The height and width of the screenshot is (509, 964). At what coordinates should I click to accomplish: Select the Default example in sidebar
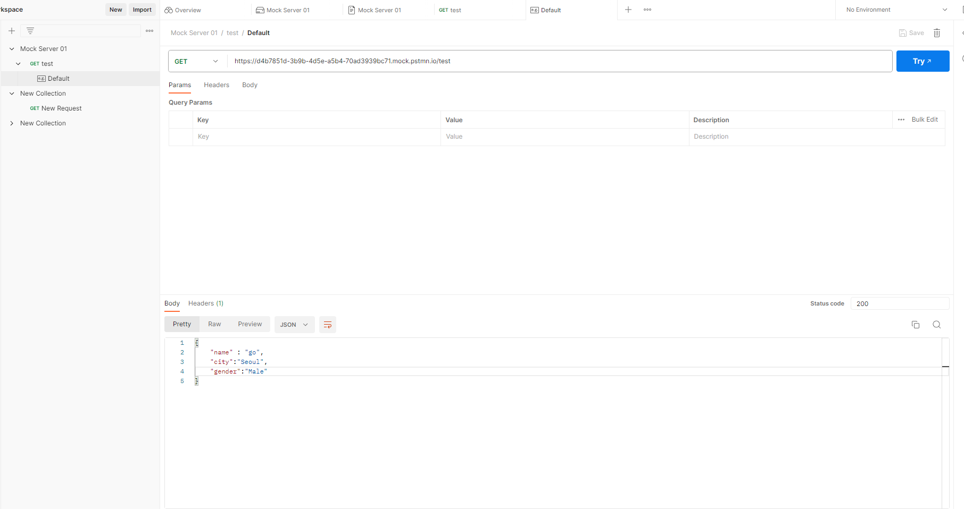pos(80,79)
